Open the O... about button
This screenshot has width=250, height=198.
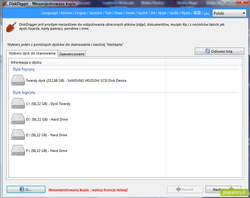[x=26, y=190]
